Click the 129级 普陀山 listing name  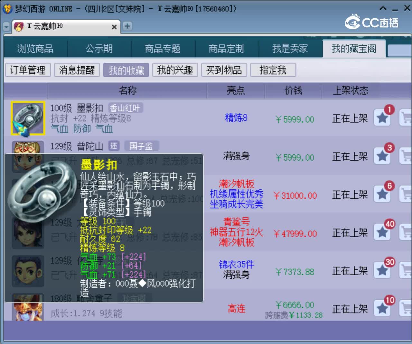(x=77, y=146)
